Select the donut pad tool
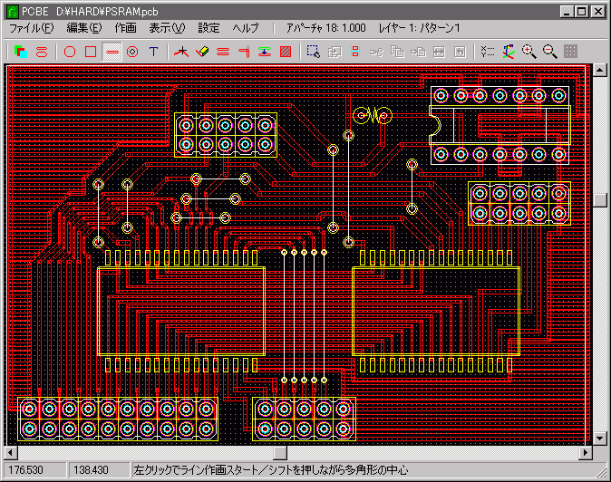 (132, 52)
